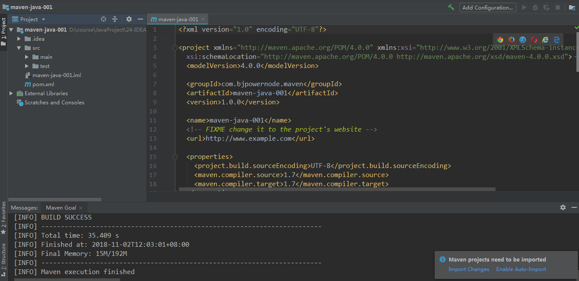Open pom.xml in Internet Explorer icon

[545, 40]
